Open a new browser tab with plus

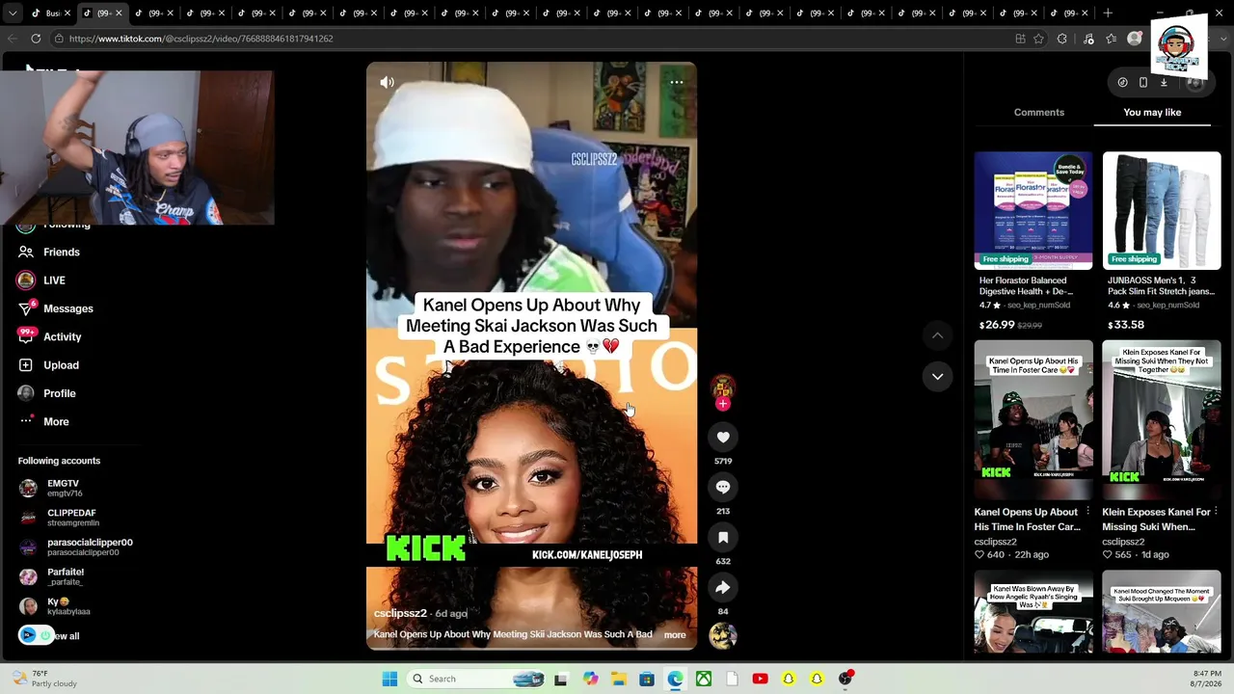tap(1108, 13)
